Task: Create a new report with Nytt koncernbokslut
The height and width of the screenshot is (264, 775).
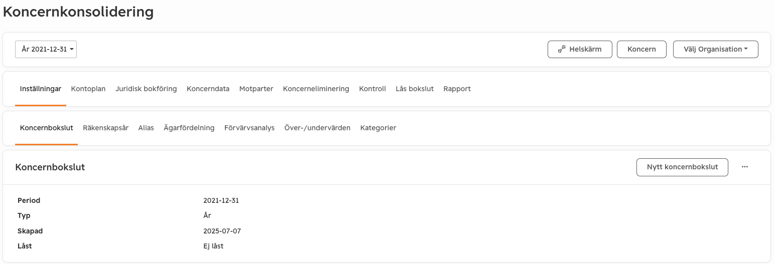Action: pyautogui.click(x=682, y=167)
